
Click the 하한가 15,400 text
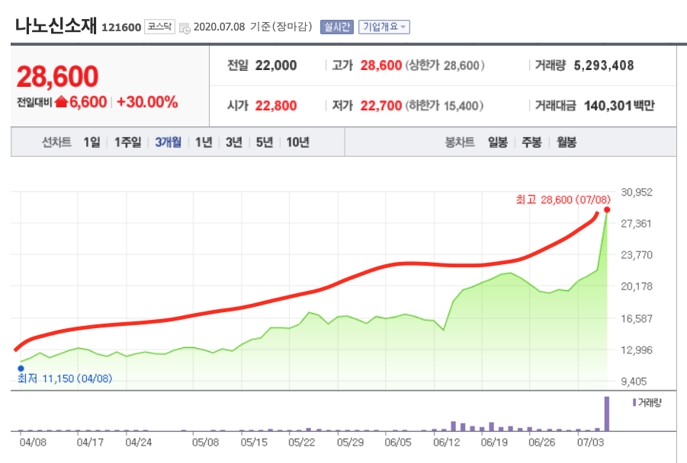tap(445, 105)
